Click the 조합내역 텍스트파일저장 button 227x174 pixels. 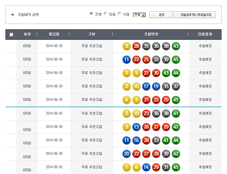194,15
